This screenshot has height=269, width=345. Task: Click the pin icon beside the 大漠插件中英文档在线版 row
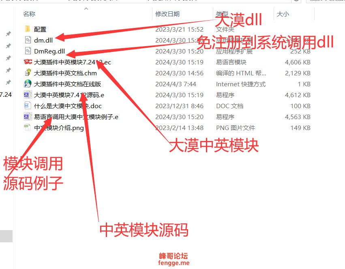click(9, 82)
